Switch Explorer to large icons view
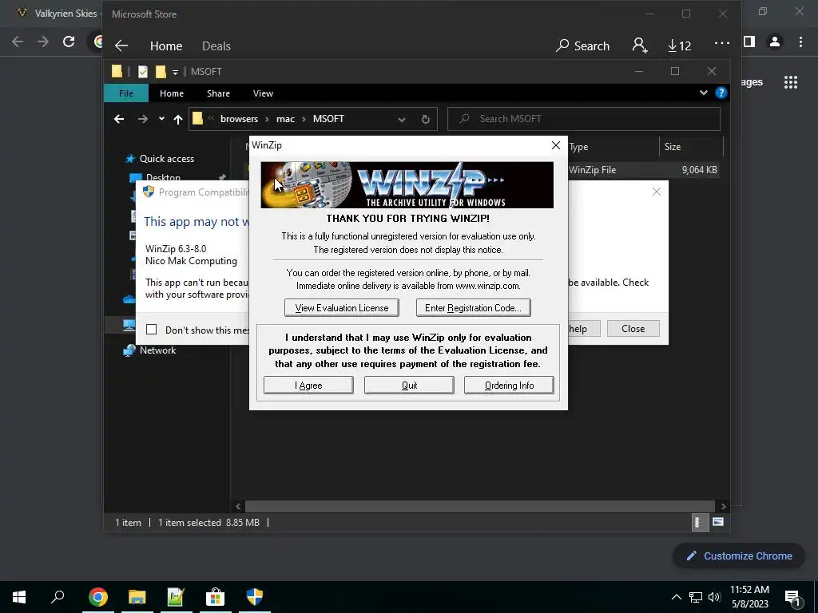 pos(718,522)
